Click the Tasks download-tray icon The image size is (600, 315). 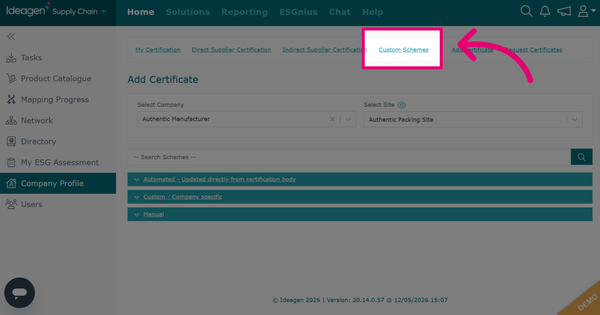click(11, 58)
